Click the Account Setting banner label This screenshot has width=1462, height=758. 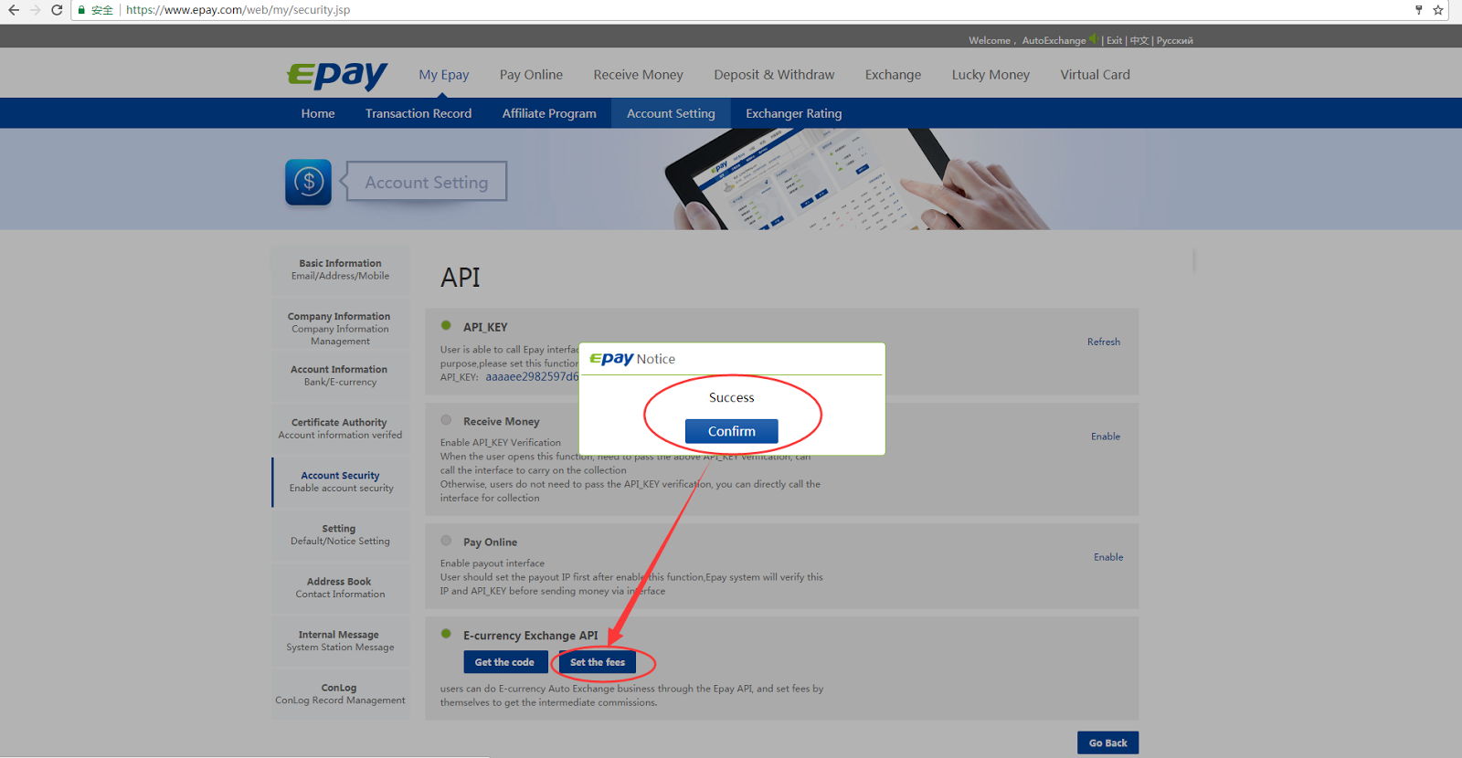tap(427, 183)
